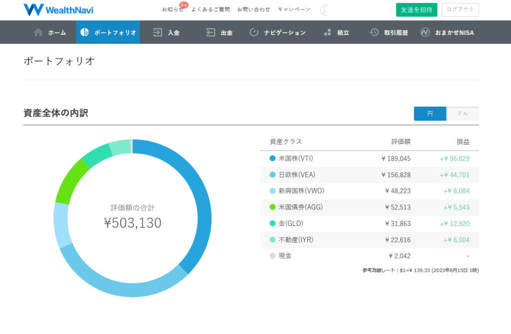Click the ¥22,616 valuation value
Viewport: 511px width, 334px height.
pyautogui.click(x=398, y=240)
